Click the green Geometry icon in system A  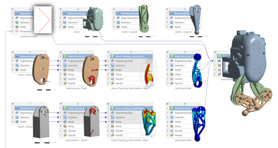17,22
